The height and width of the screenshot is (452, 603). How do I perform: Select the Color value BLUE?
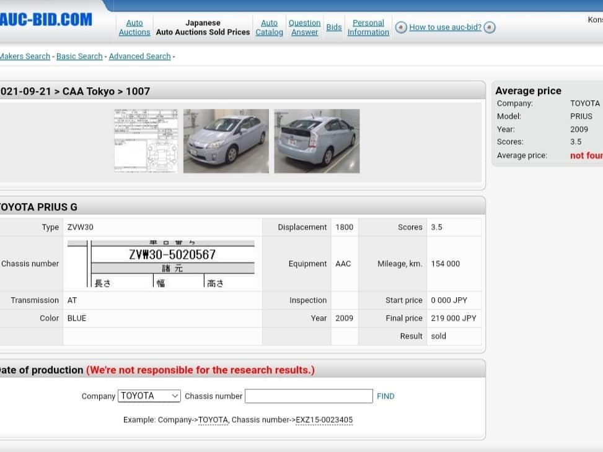click(x=77, y=318)
